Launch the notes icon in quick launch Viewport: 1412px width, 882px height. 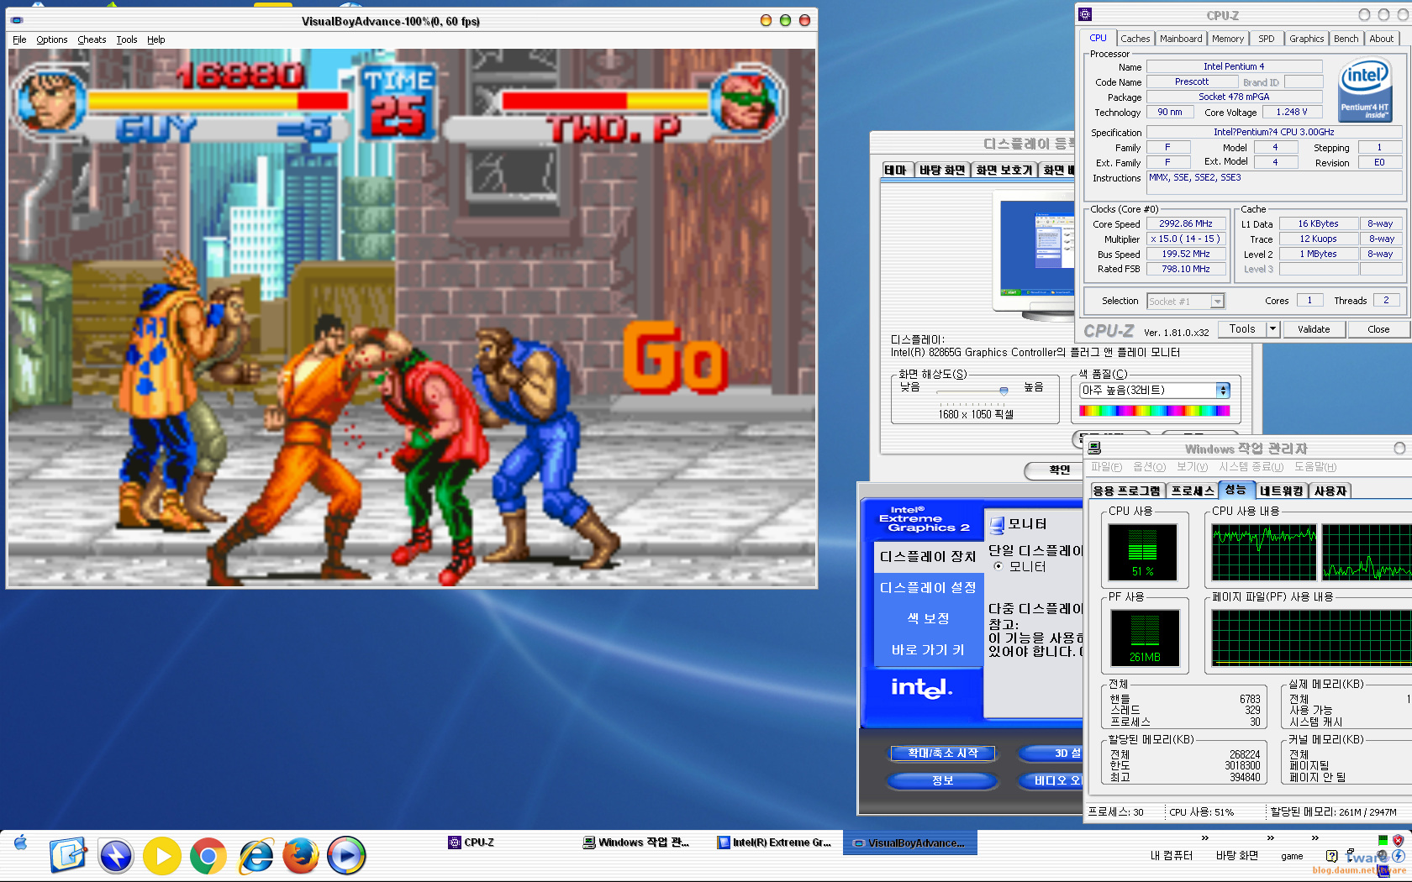(x=68, y=856)
